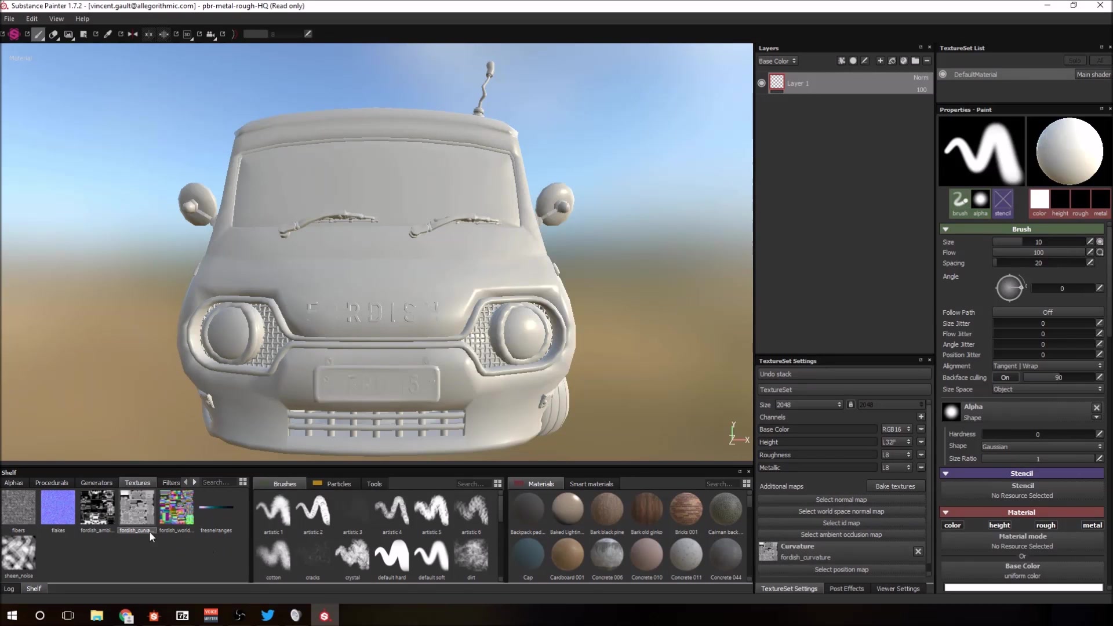Image resolution: width=1113 pixels, height=626 pixels.
Task: Add a new layer in the Layers panel
Action: (880, 61)
